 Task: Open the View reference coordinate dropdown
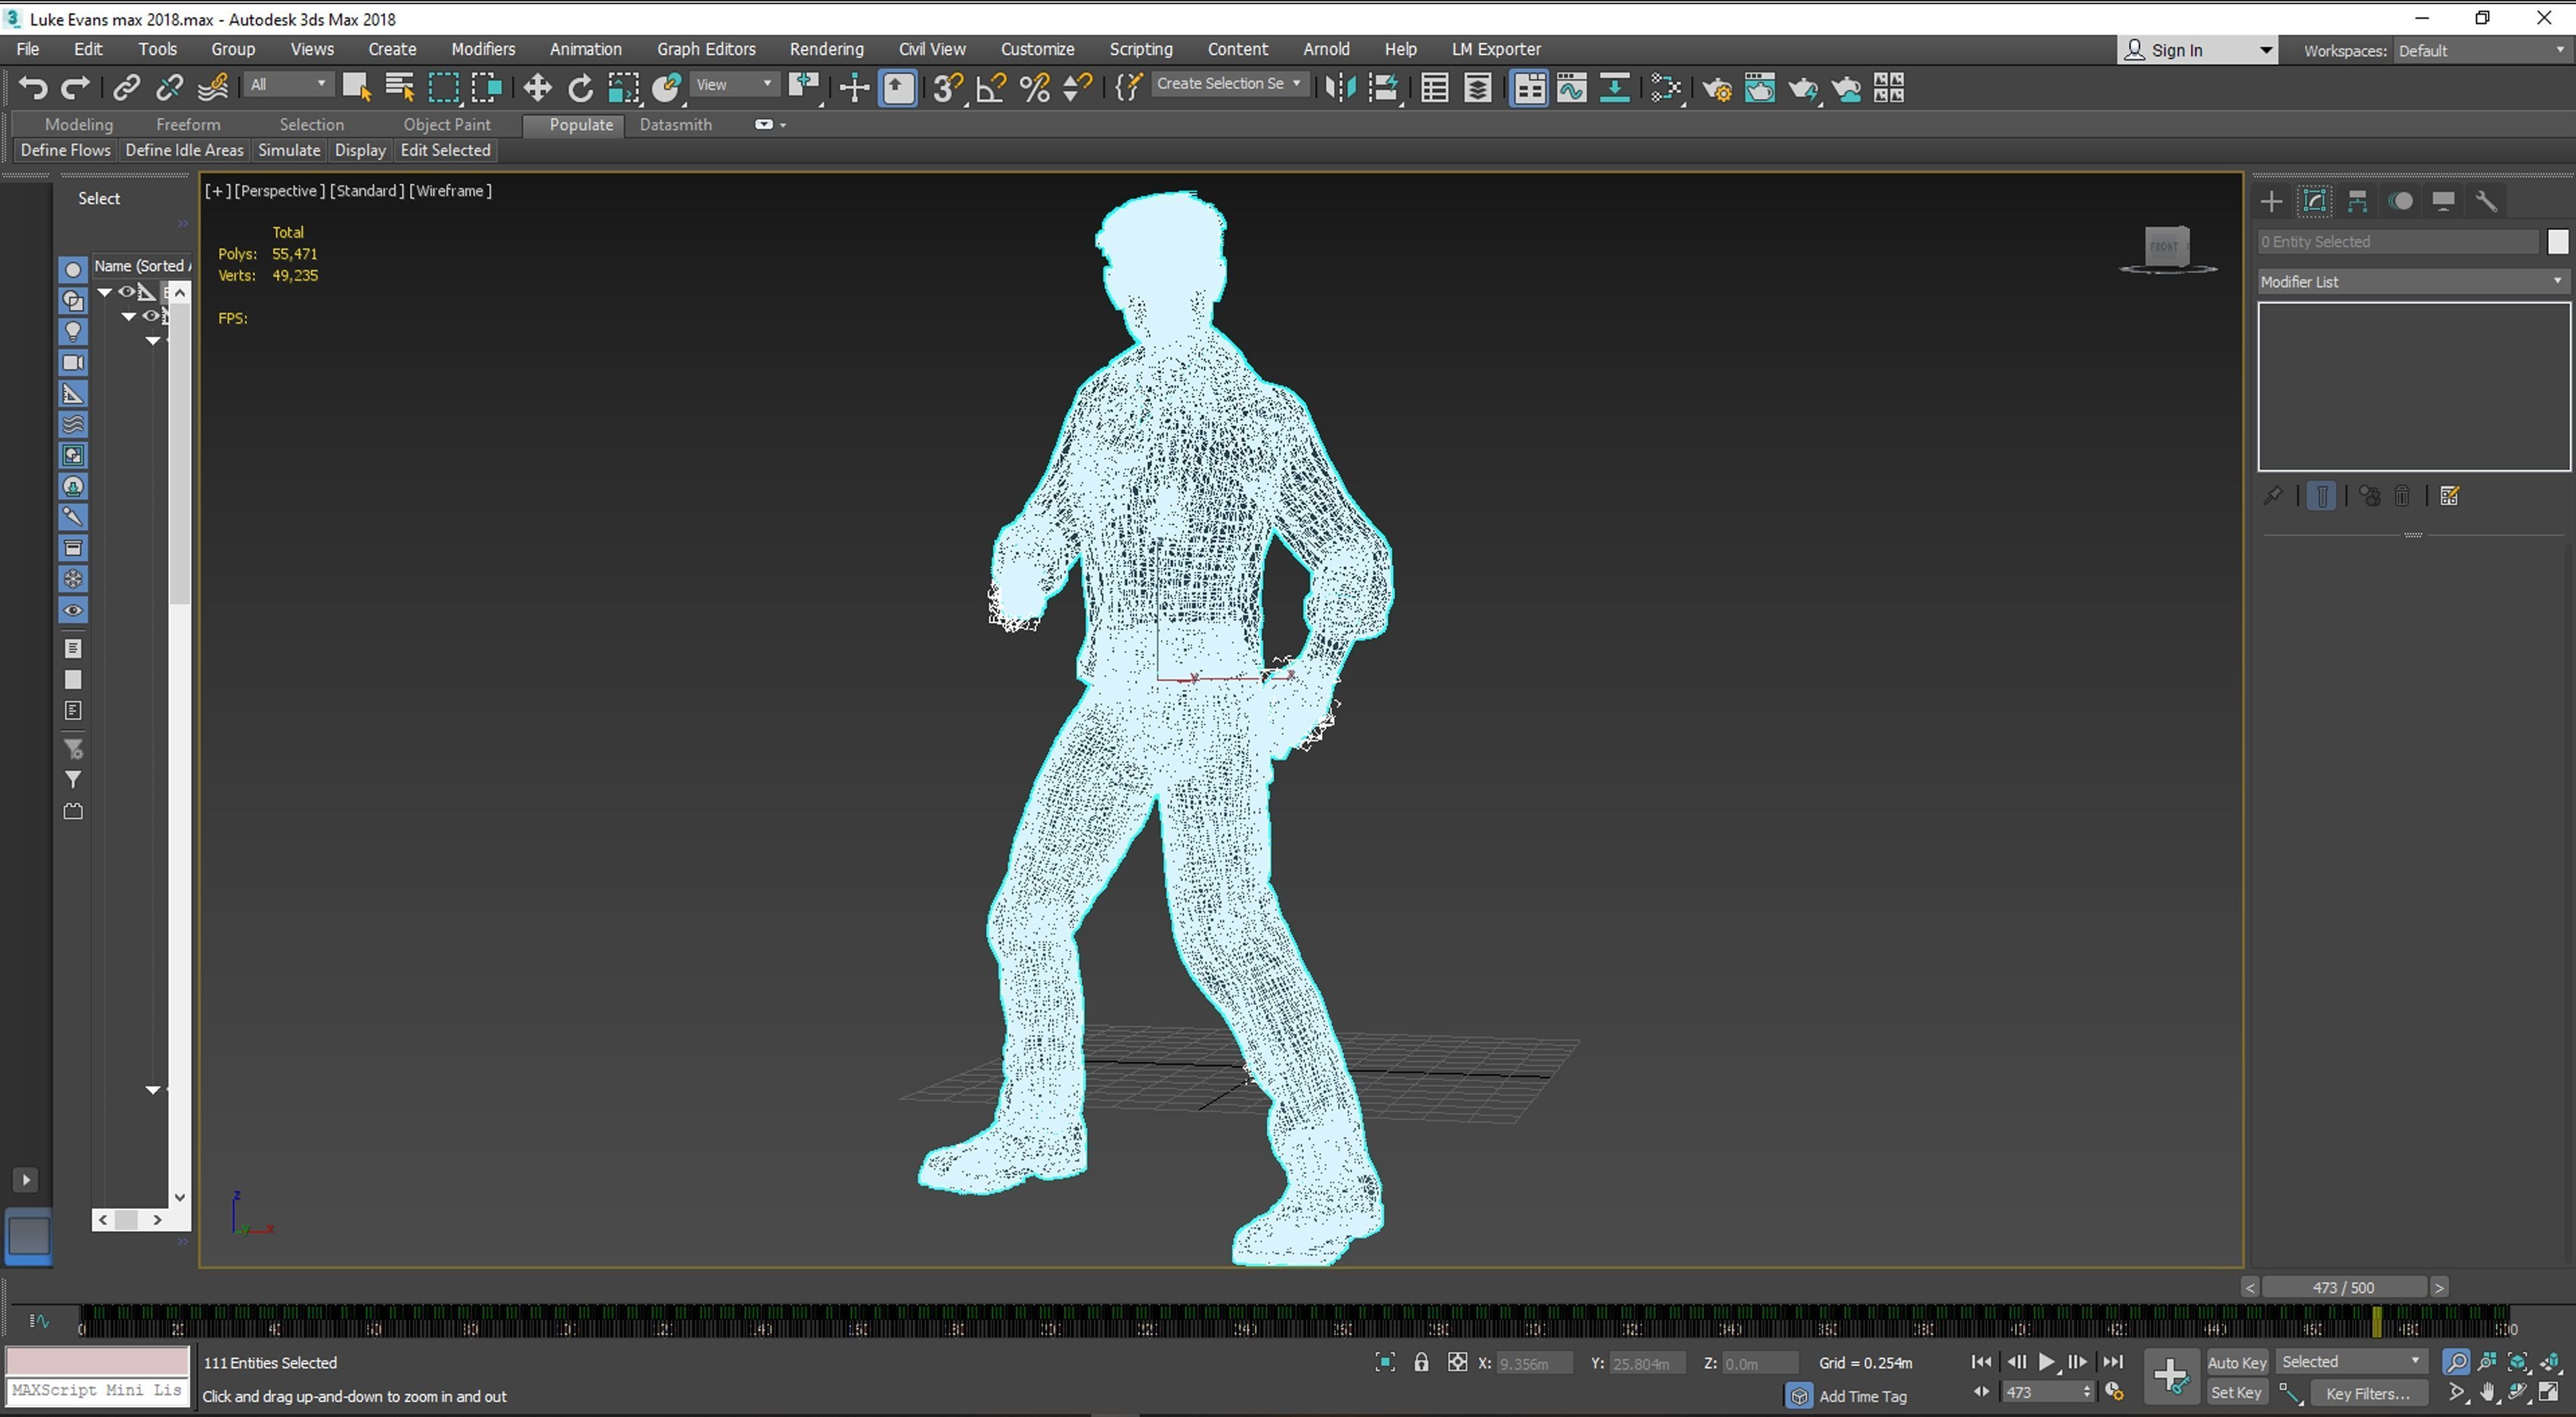[x=734, y=85]
